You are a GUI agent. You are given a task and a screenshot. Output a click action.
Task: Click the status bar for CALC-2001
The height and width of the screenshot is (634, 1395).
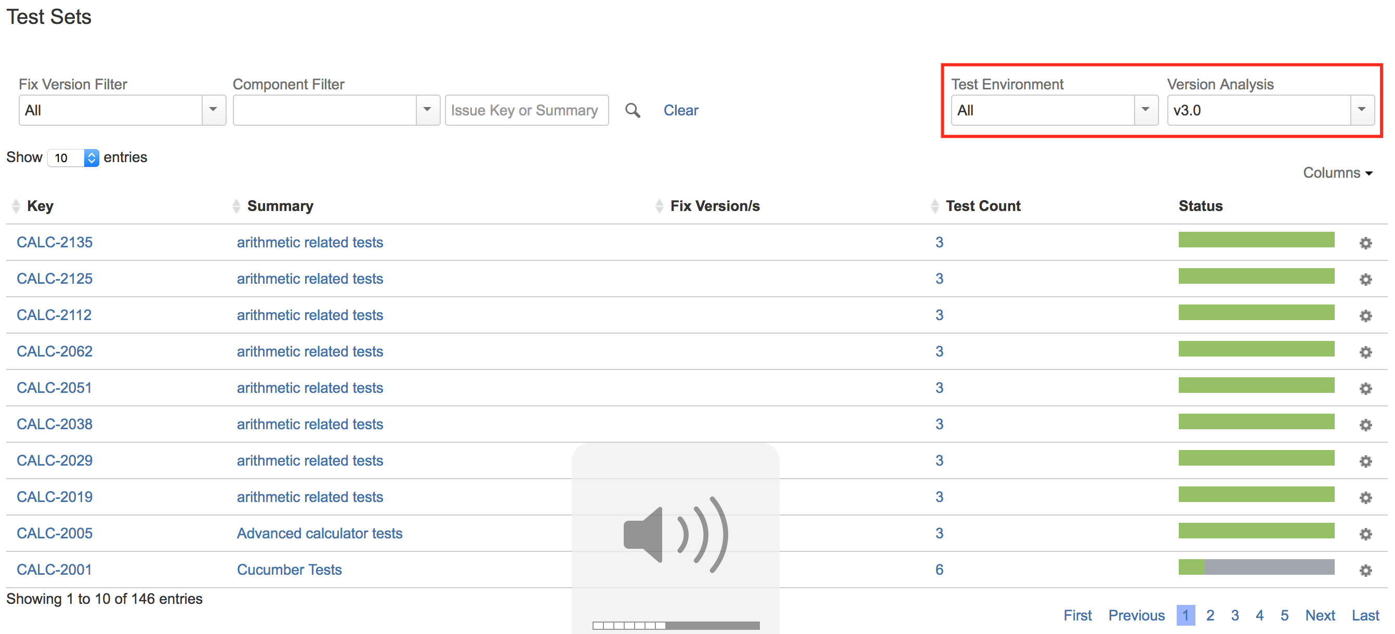click(x=1256, y=567)
